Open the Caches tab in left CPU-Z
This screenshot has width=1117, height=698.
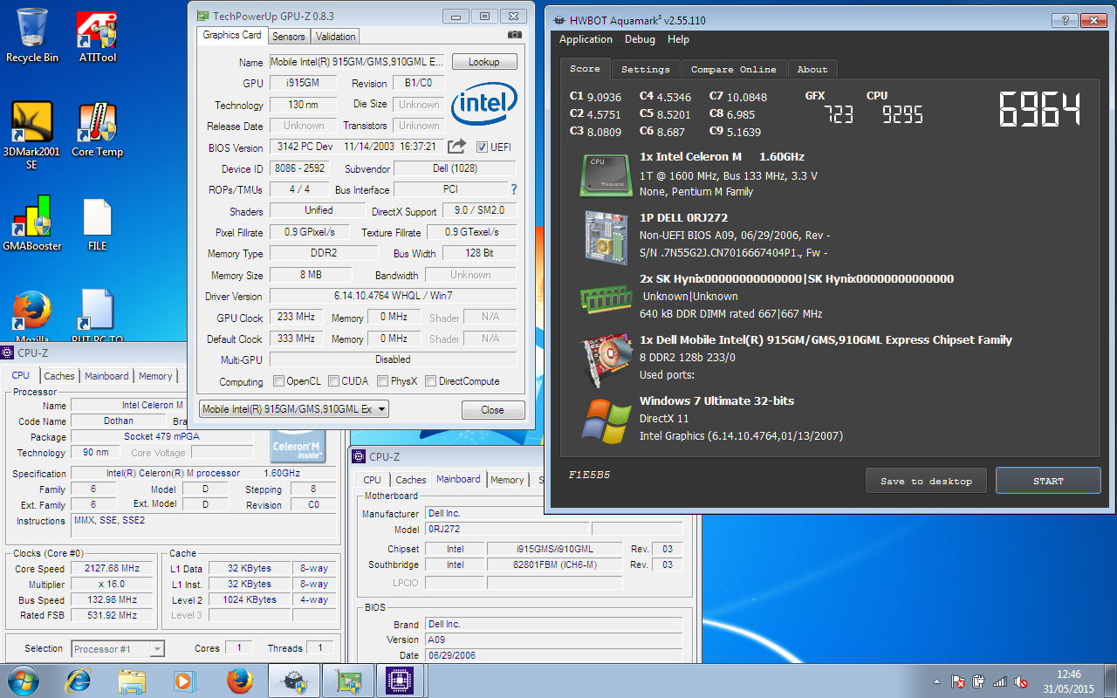(59, 376)
